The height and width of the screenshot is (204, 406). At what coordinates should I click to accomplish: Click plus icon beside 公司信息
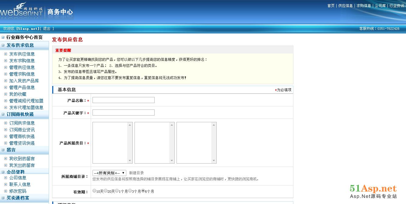[x=5, y=178]
